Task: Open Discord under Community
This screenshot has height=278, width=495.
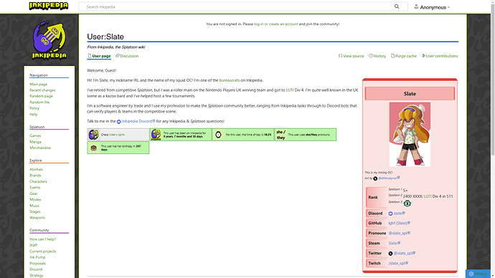Action: pyautogui.click(x=36, y=269)
